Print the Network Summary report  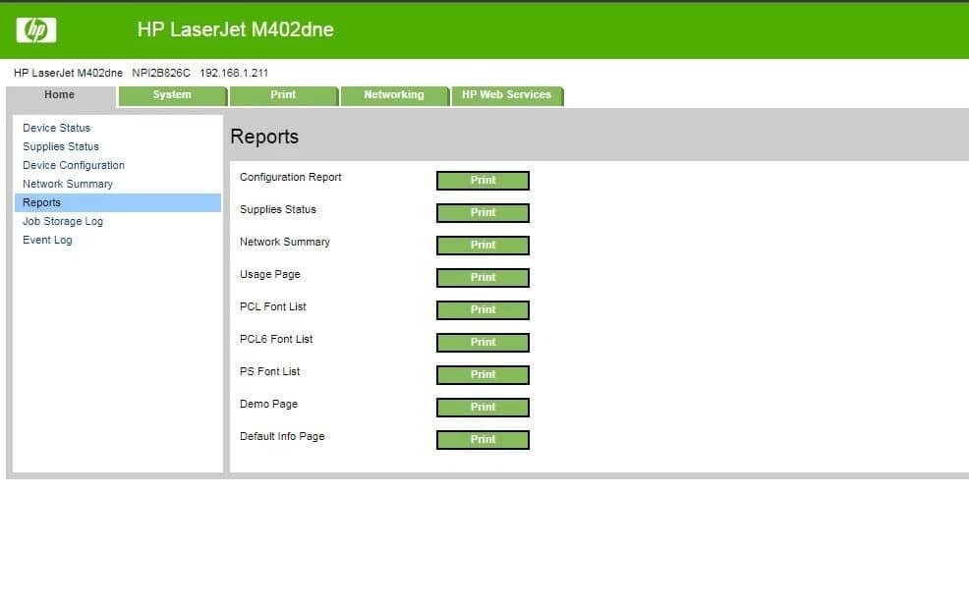click(x=483, y=246)
